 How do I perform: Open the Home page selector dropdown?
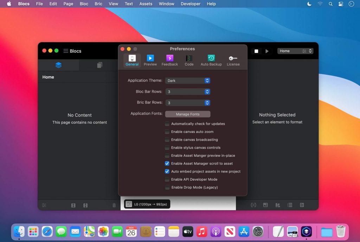click(295, 51)
